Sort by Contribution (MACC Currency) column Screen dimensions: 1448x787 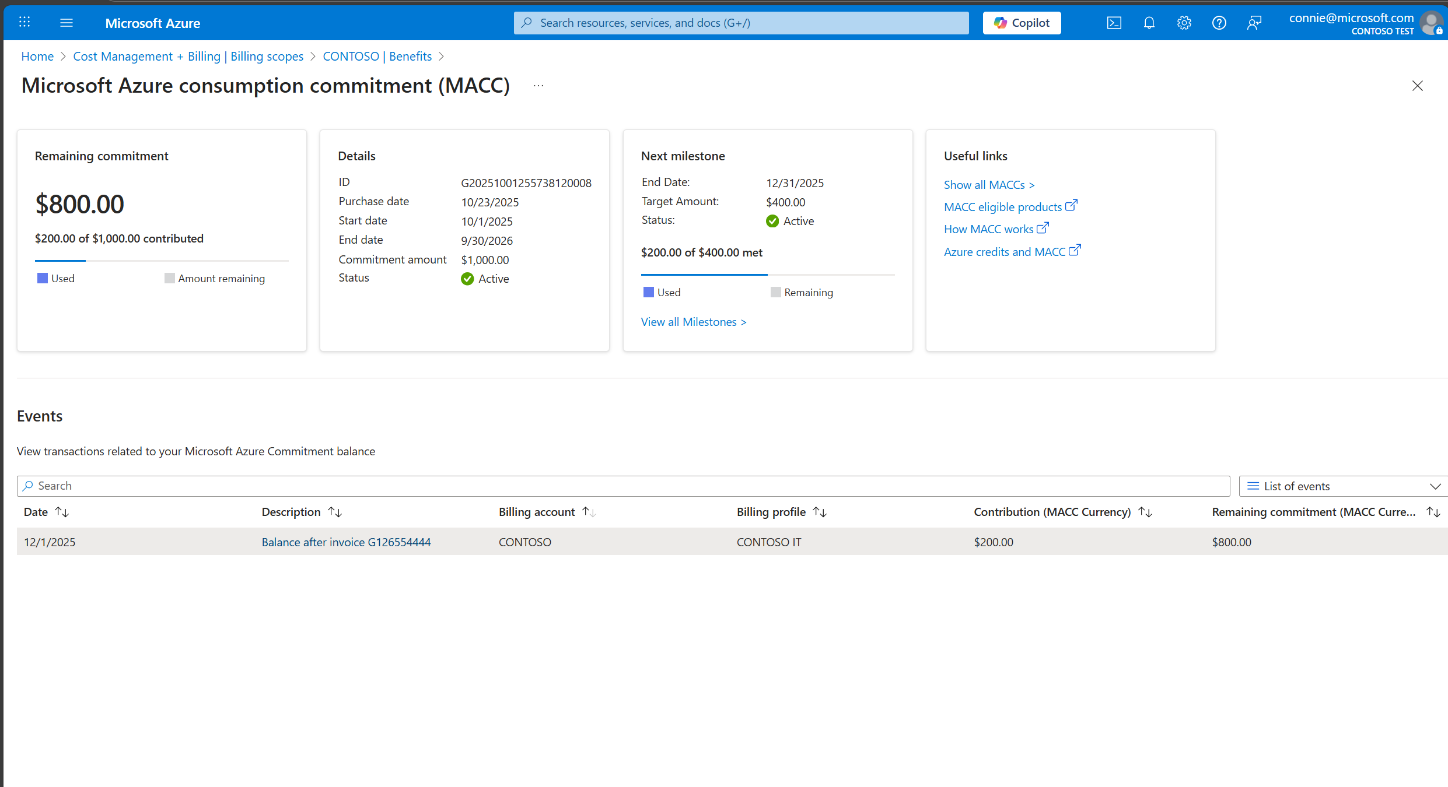[1145, 512]
